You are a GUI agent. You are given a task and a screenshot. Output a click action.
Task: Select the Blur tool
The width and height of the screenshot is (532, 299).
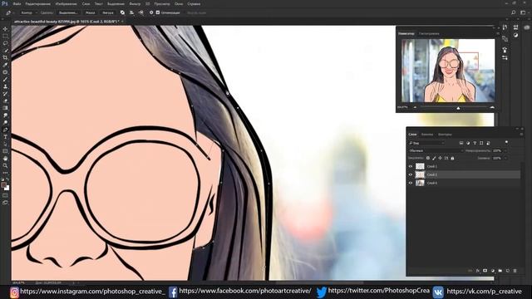[5, 115]
